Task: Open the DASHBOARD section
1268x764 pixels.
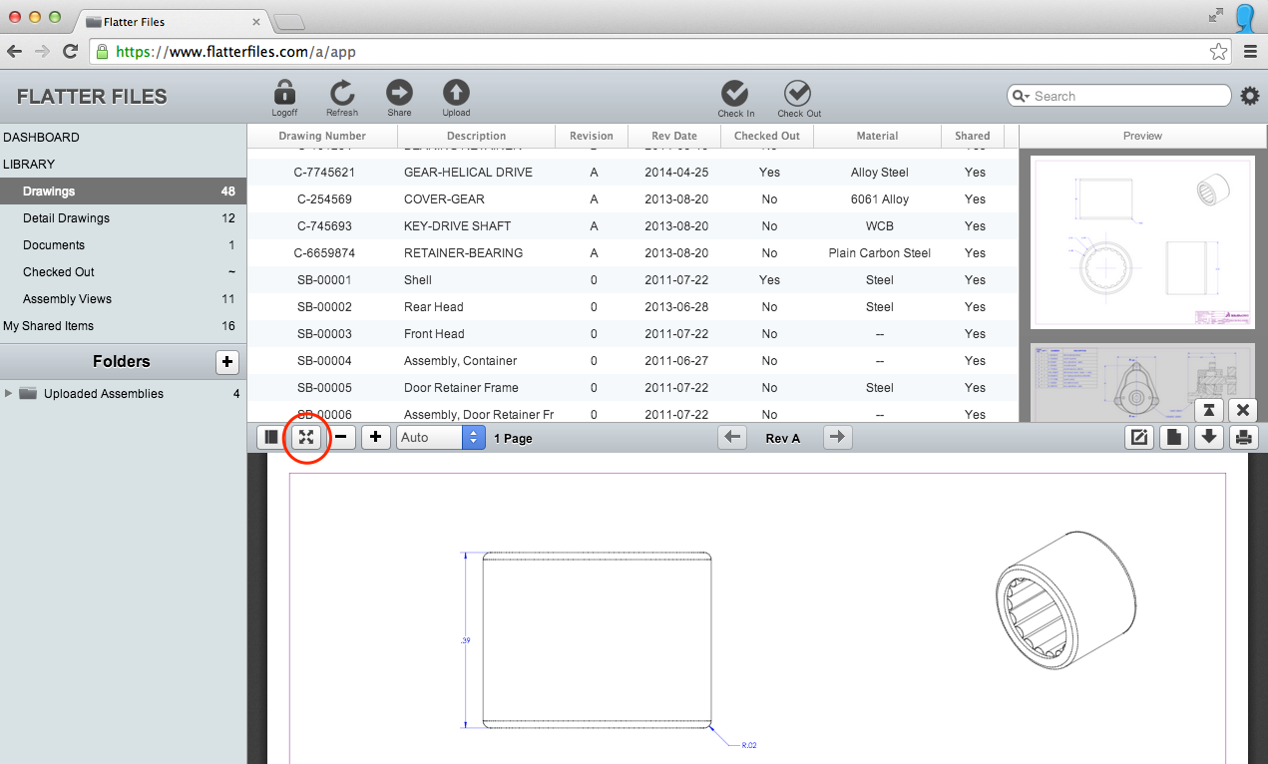Action: [41, 138]
